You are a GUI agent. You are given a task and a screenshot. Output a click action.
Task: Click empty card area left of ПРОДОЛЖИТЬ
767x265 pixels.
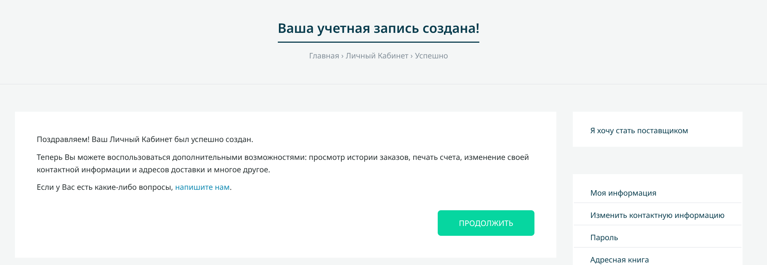(237, 223)
